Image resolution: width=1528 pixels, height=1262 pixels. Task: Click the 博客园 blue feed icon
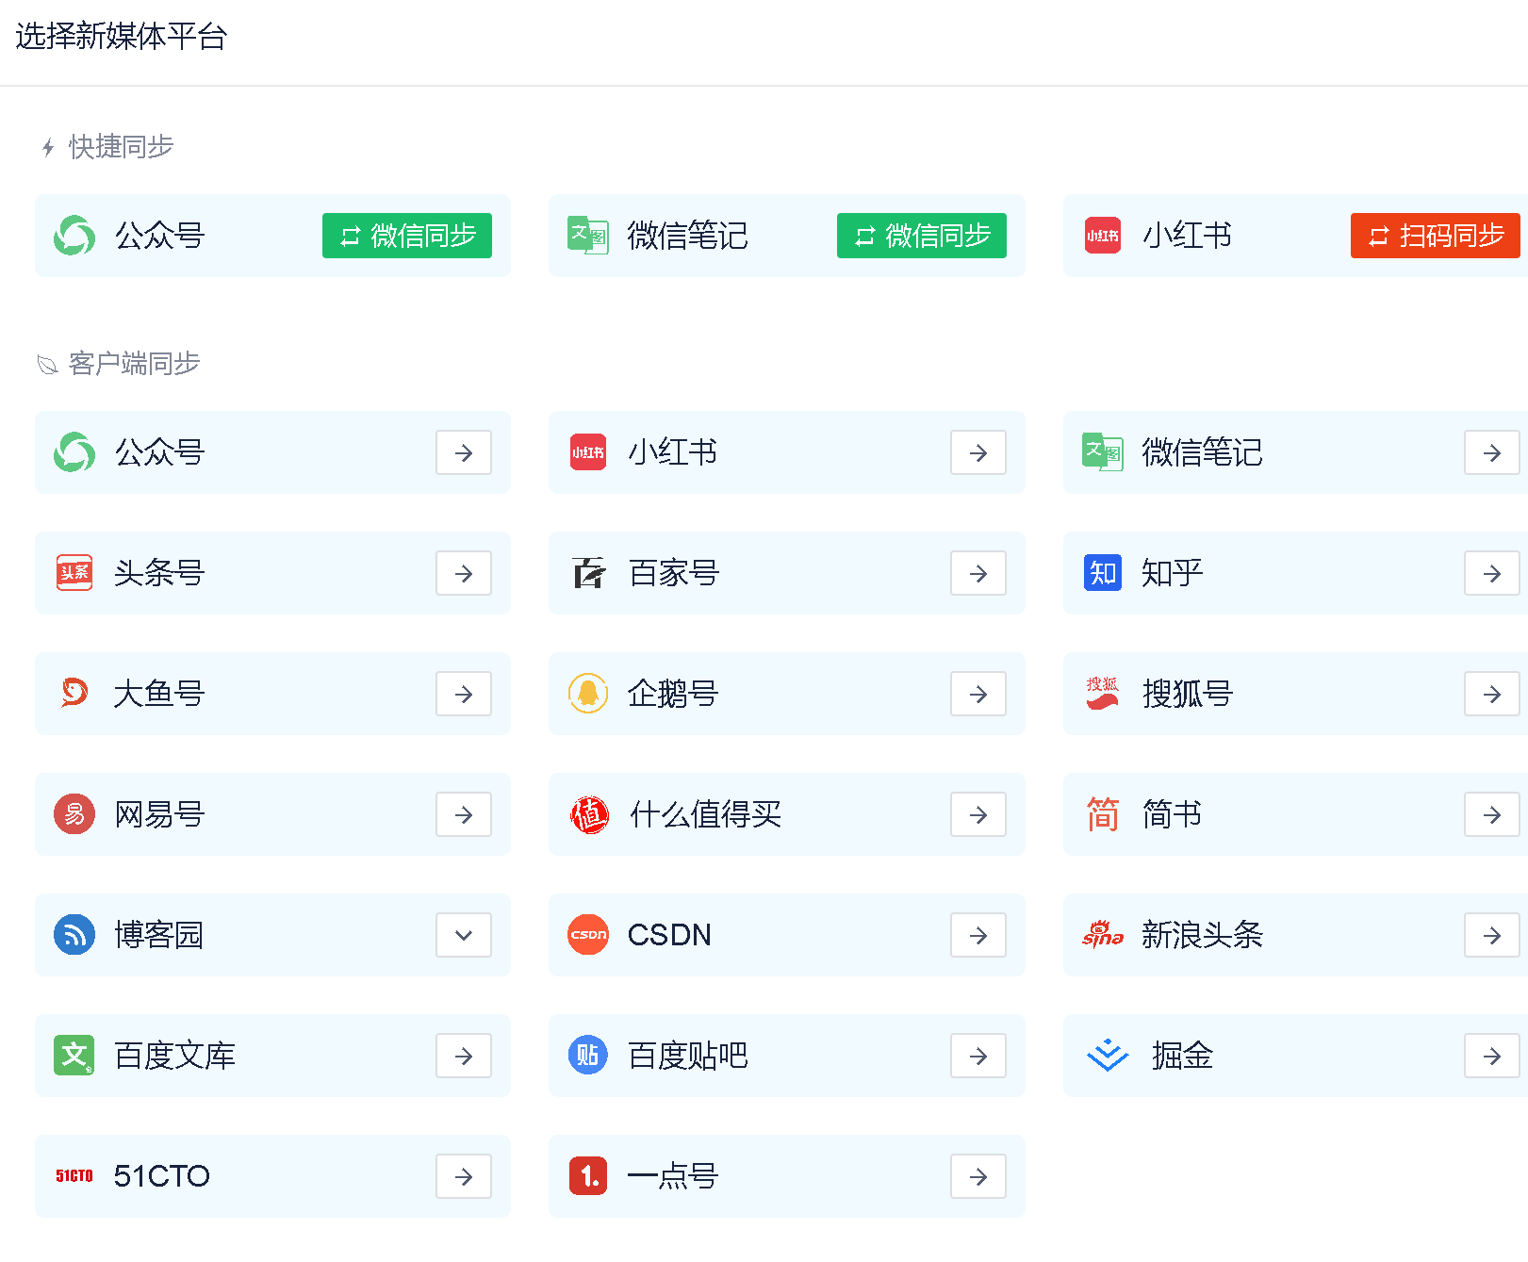click(x=74, y=935)
